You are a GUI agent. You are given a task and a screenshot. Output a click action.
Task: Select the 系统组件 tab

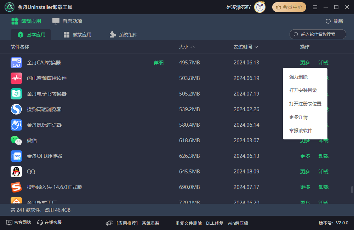[124, 35]
